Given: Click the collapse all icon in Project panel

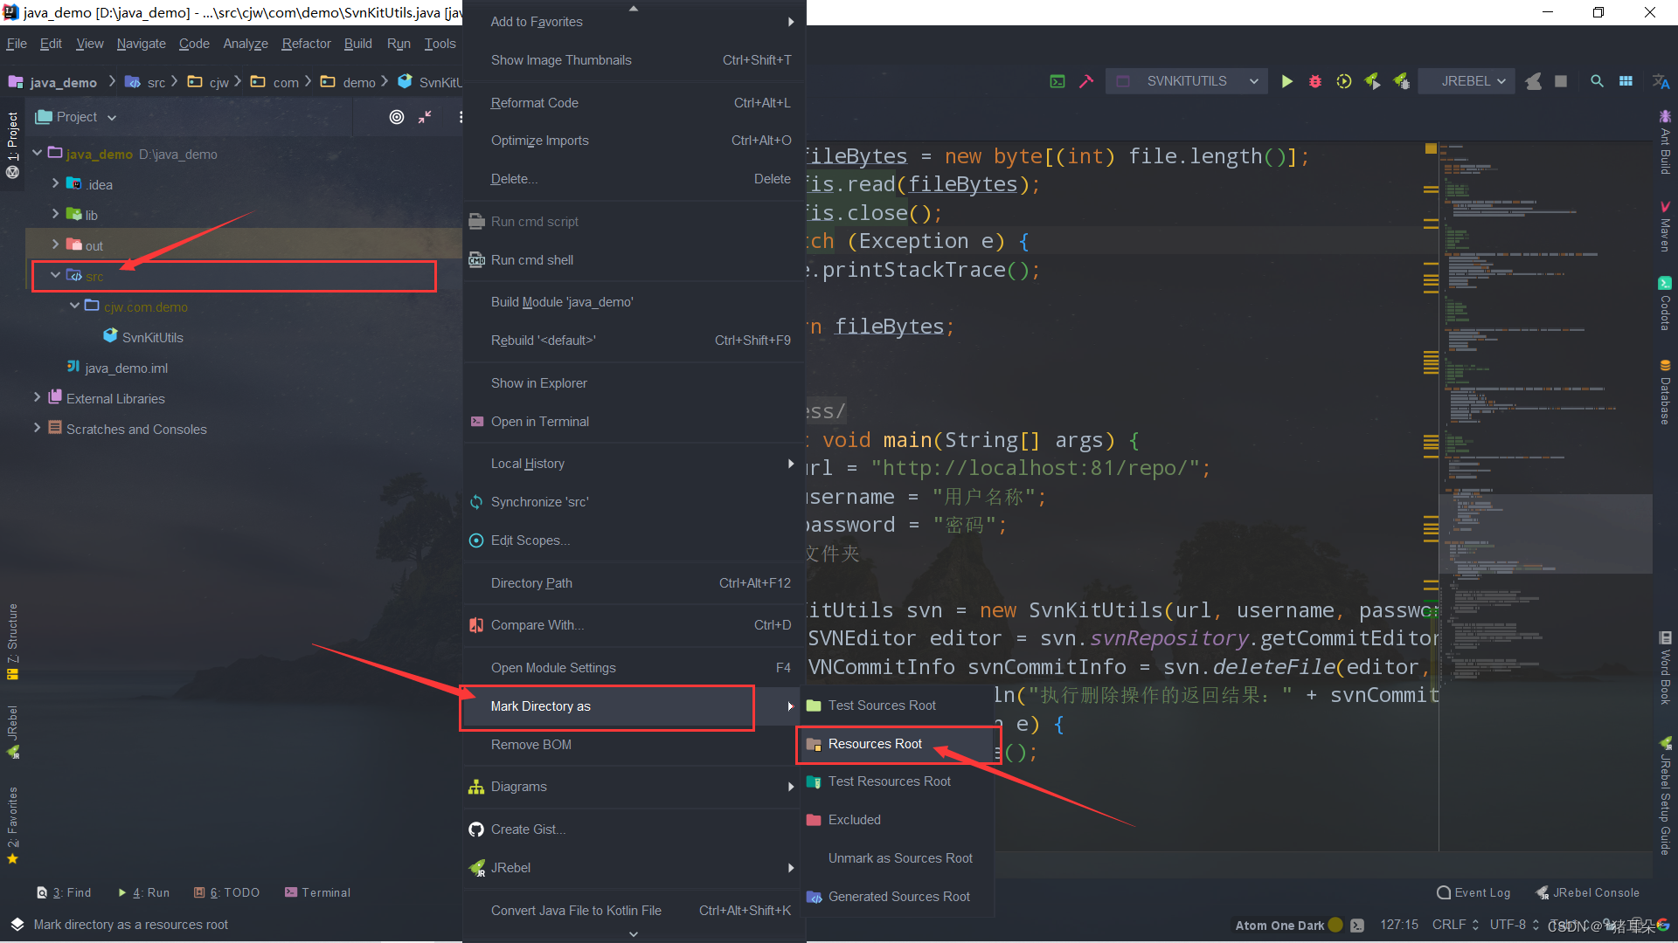Looking at the screenshot, I should click(x=425, y=117).
